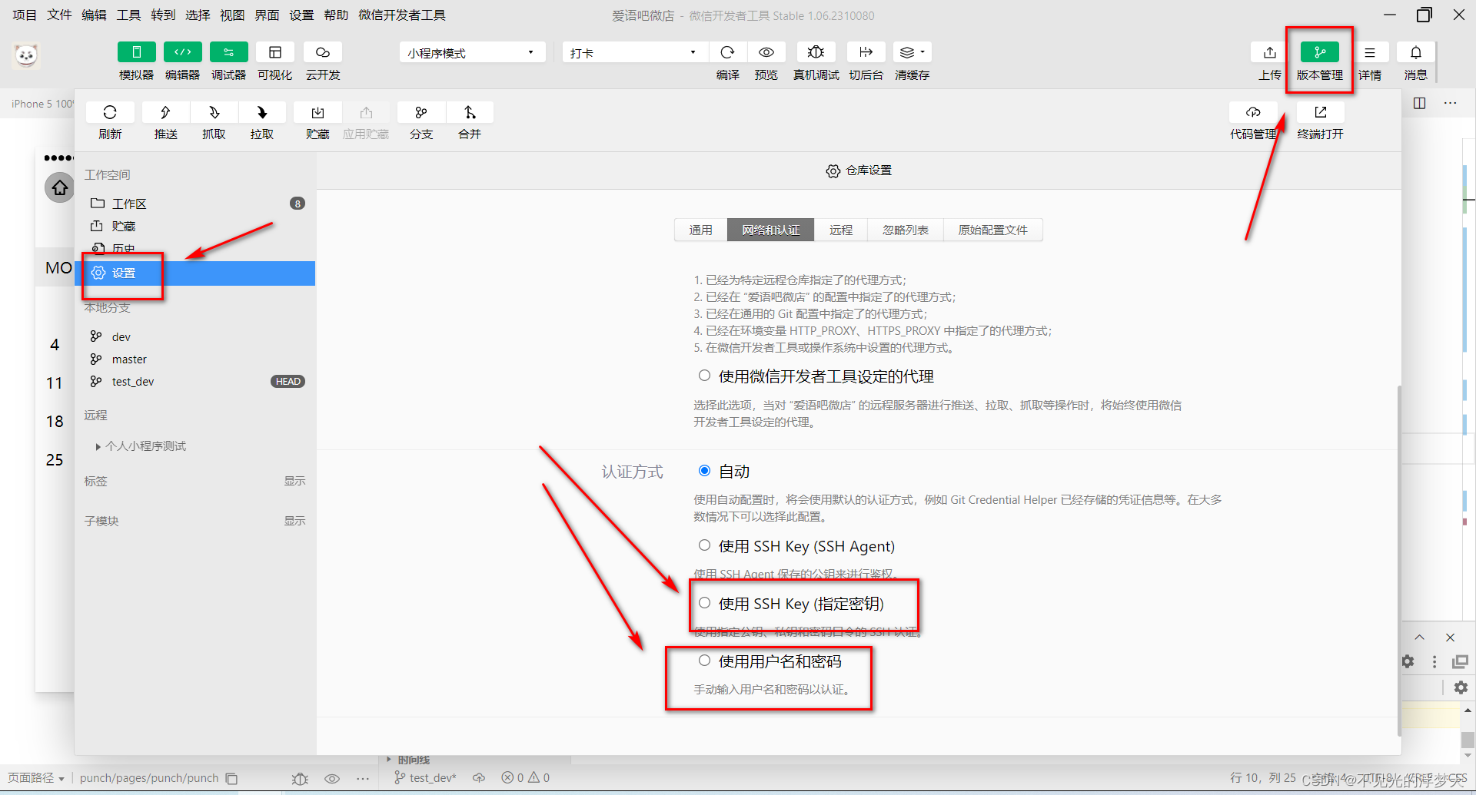Switch to the 忽略列表 tab
Viewport: 1476px width, 795px height.
(906, 230)
